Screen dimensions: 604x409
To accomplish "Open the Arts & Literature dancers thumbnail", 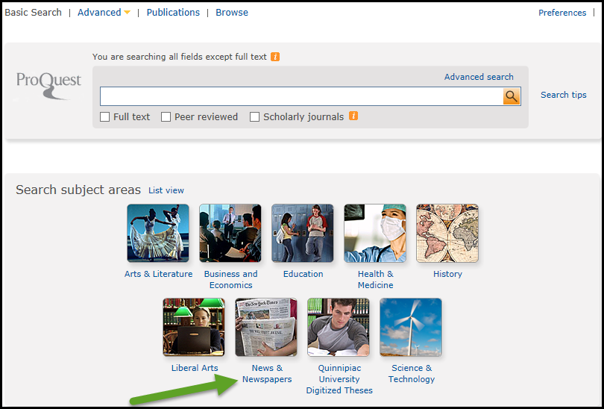I will click(158, 233).
